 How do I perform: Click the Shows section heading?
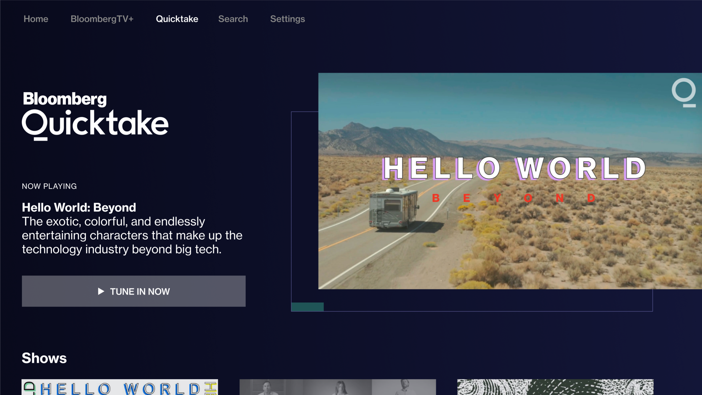tap(44, 358)
